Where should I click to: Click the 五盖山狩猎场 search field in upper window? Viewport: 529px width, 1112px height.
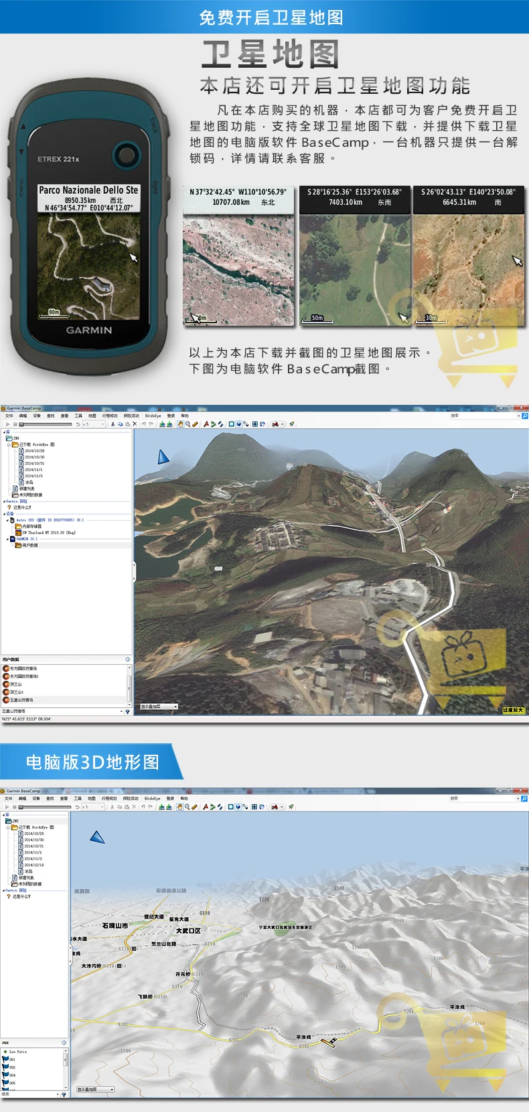click(x=60, y=711)
